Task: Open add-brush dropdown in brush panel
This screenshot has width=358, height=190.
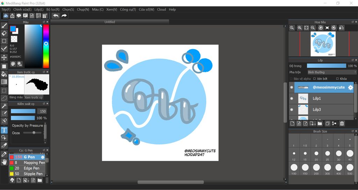Action: click(x=26, y=180)
